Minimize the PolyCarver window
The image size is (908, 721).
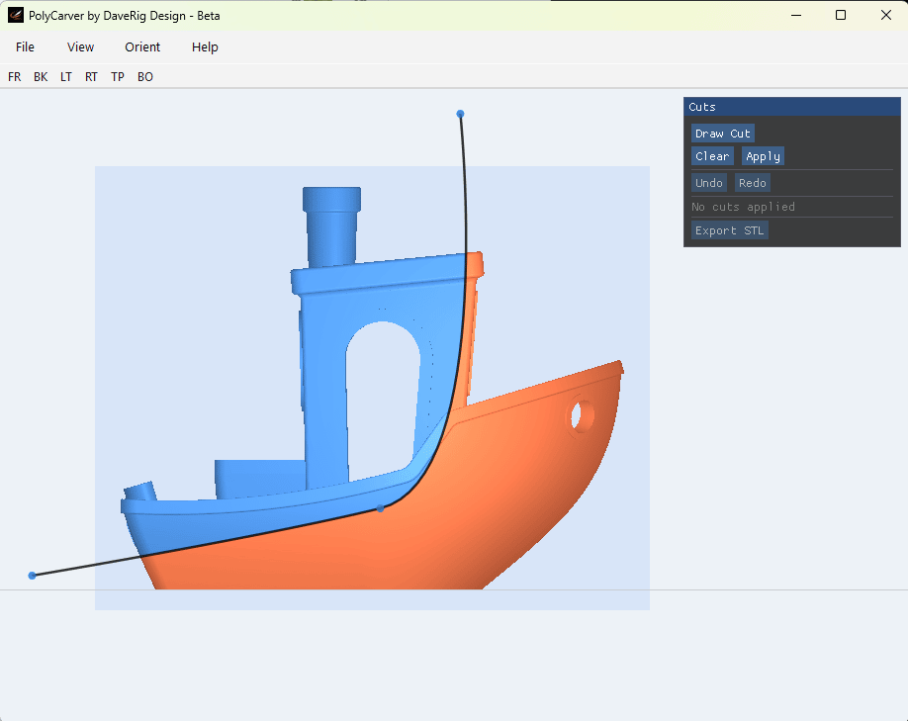pos(796,15)
